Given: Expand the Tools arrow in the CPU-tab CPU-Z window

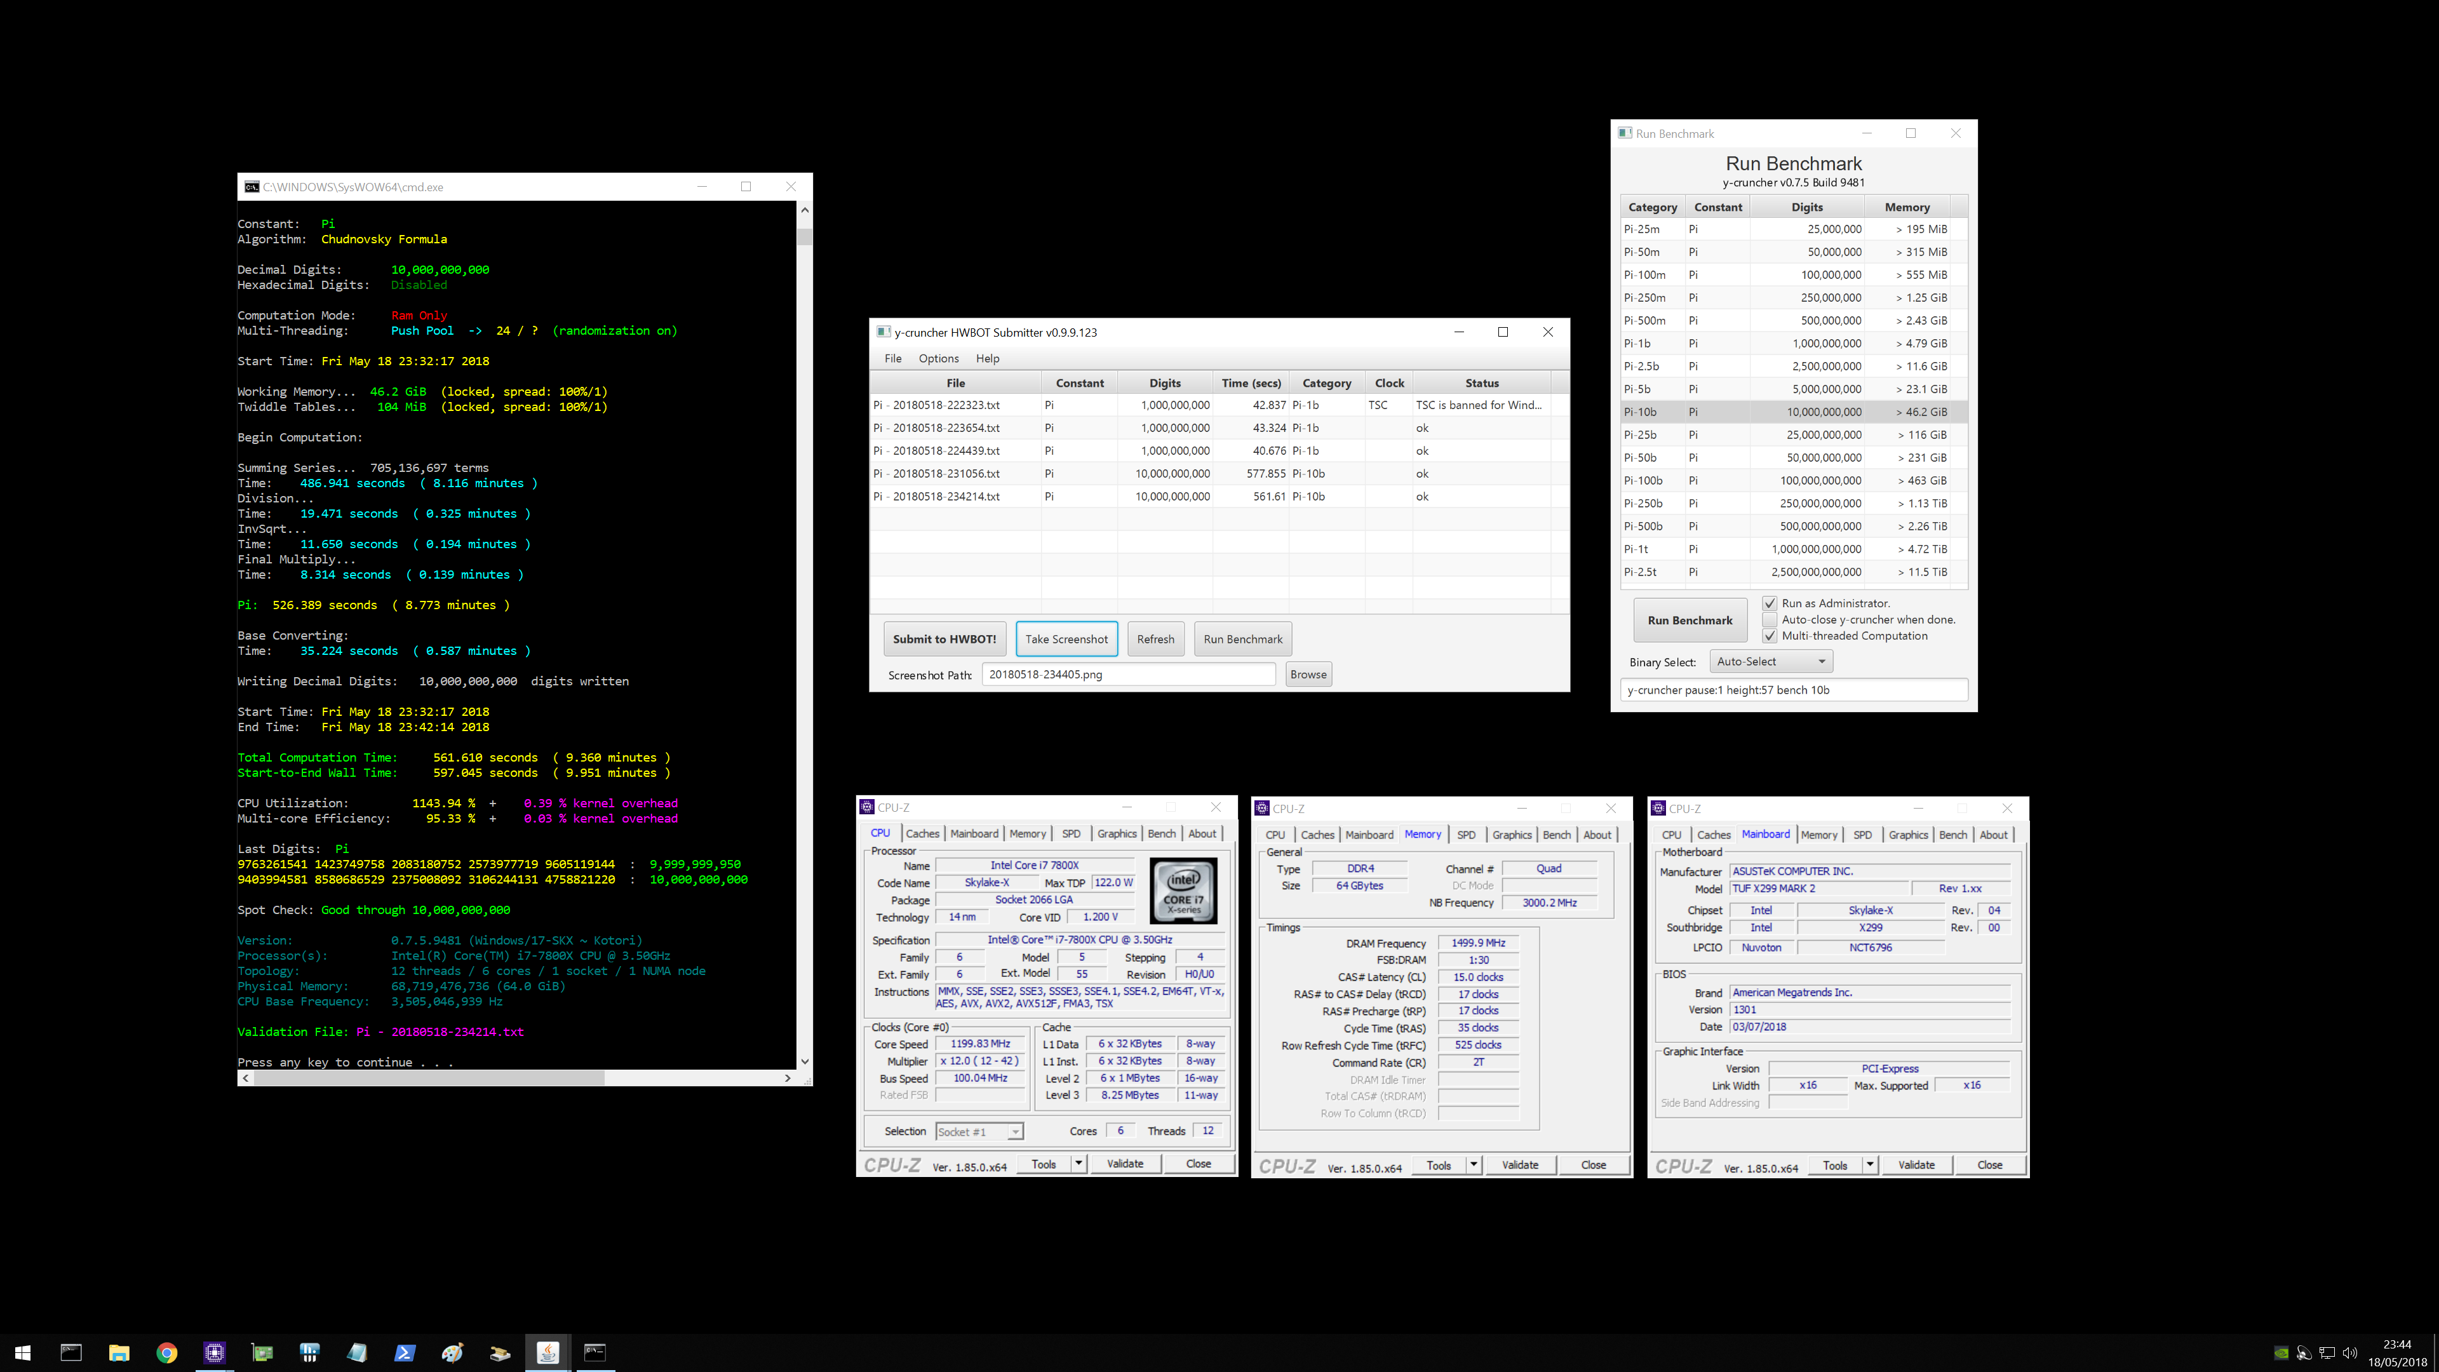Looking at the screenshot, I should click(x=1078, y=1164).
